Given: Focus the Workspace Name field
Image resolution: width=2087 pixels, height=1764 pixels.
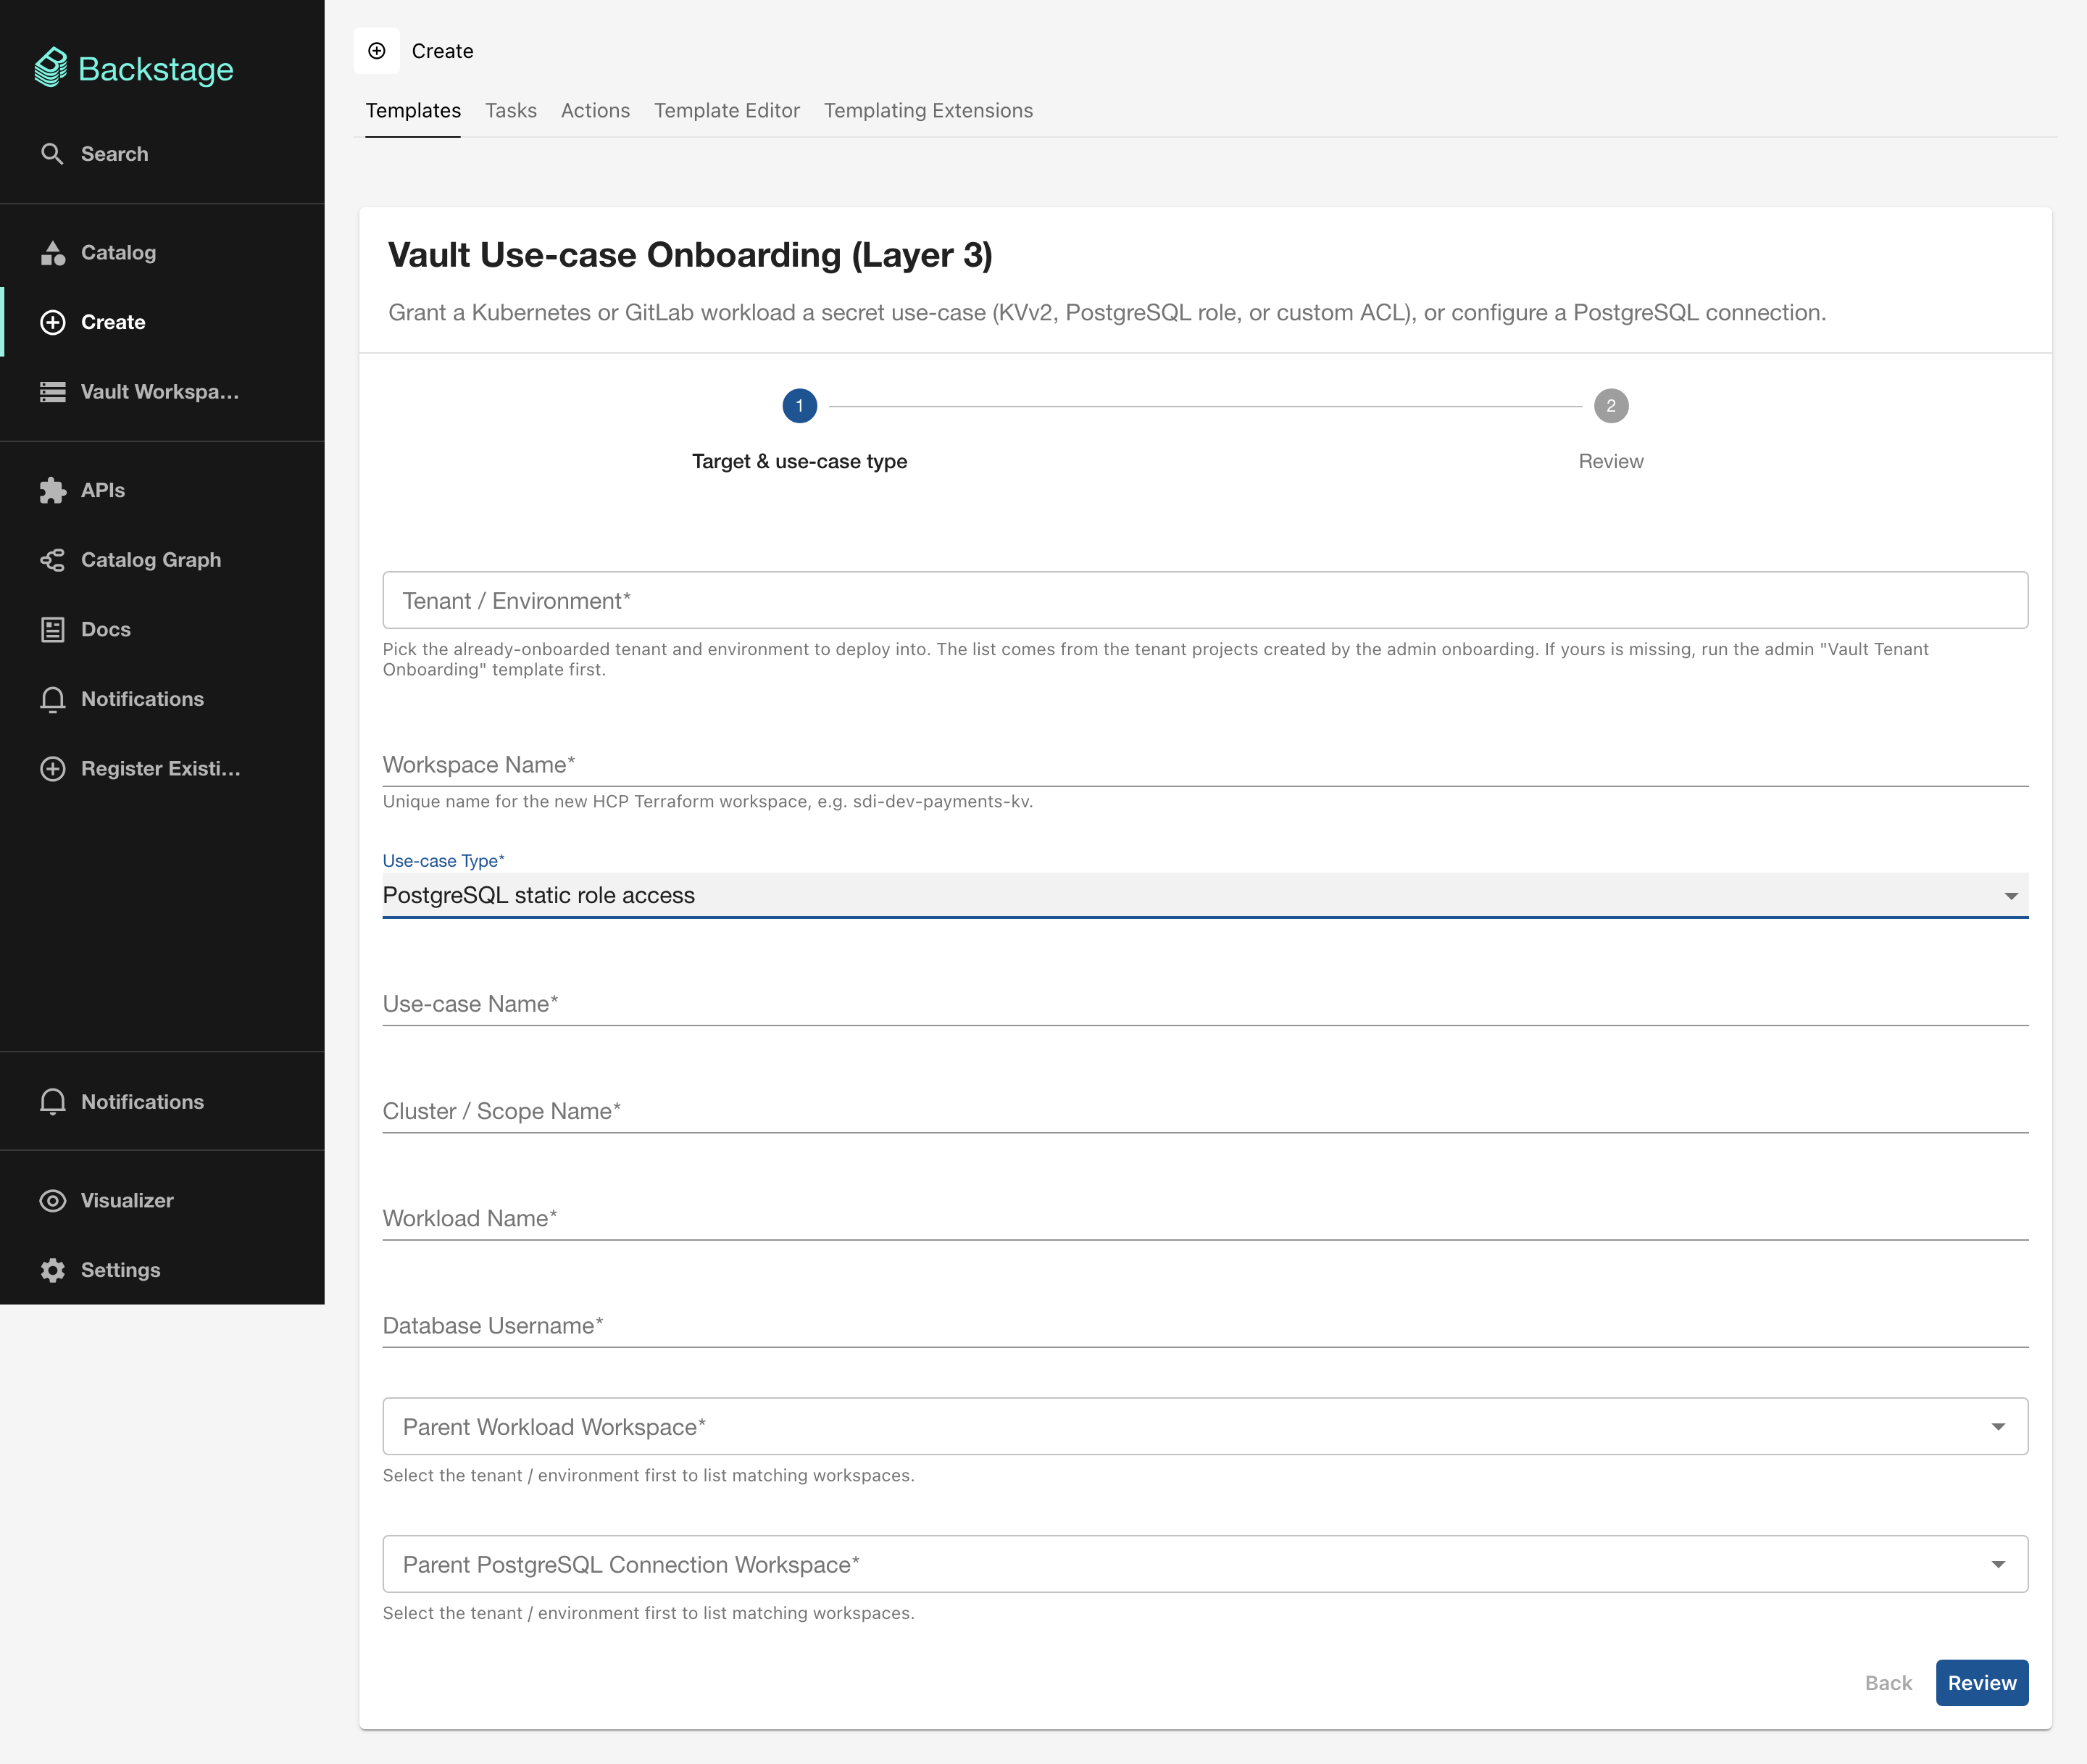Looking at the screenshot, I should (1205, 765).
